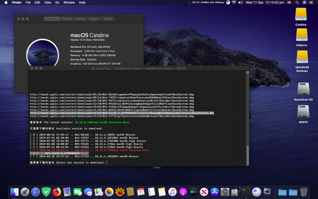Open Disk Utility icon in Dock
318x199 pixels.
click(x=235, y=192)
